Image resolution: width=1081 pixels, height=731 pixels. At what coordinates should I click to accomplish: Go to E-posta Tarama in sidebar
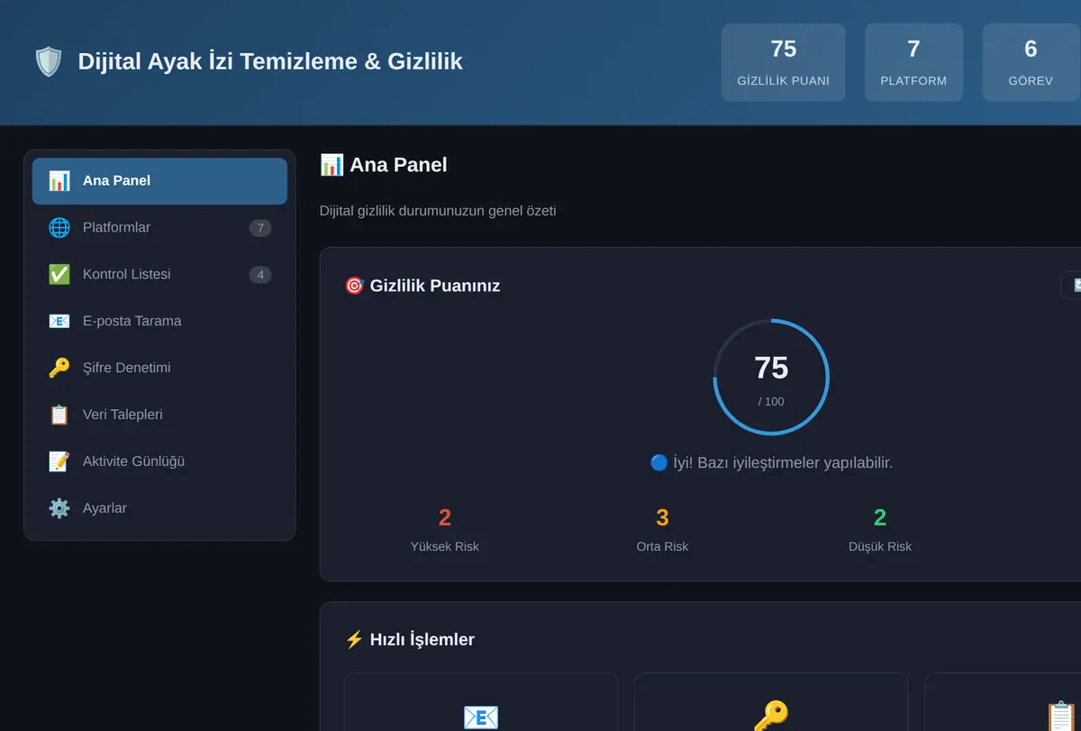159,322
